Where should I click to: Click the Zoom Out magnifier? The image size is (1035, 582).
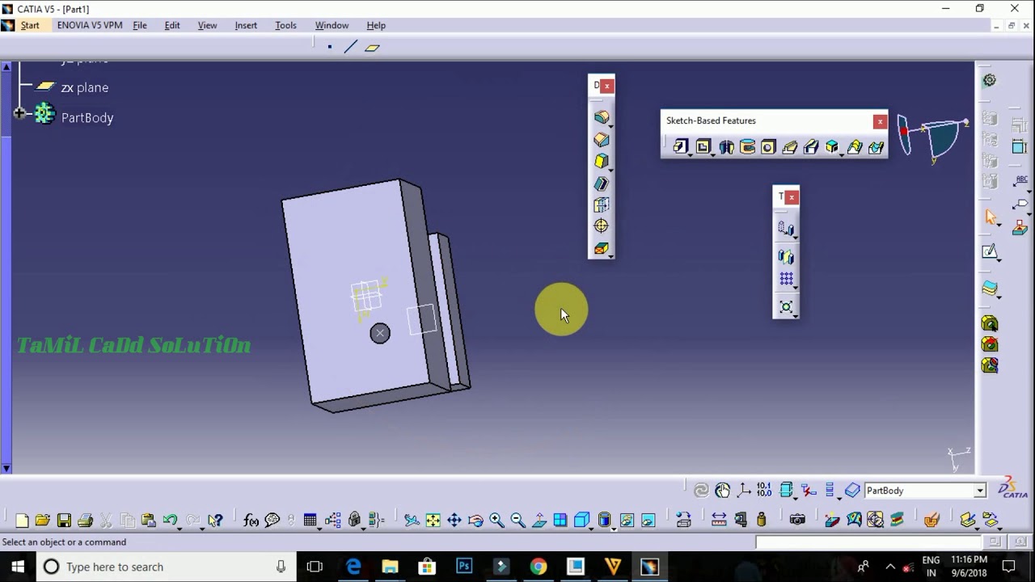(x=517, y=520)
